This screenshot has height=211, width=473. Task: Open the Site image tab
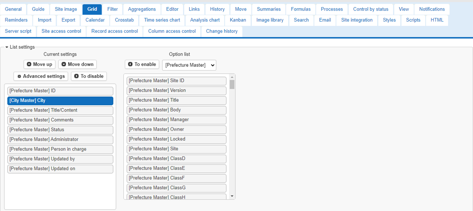pos(66,9)
